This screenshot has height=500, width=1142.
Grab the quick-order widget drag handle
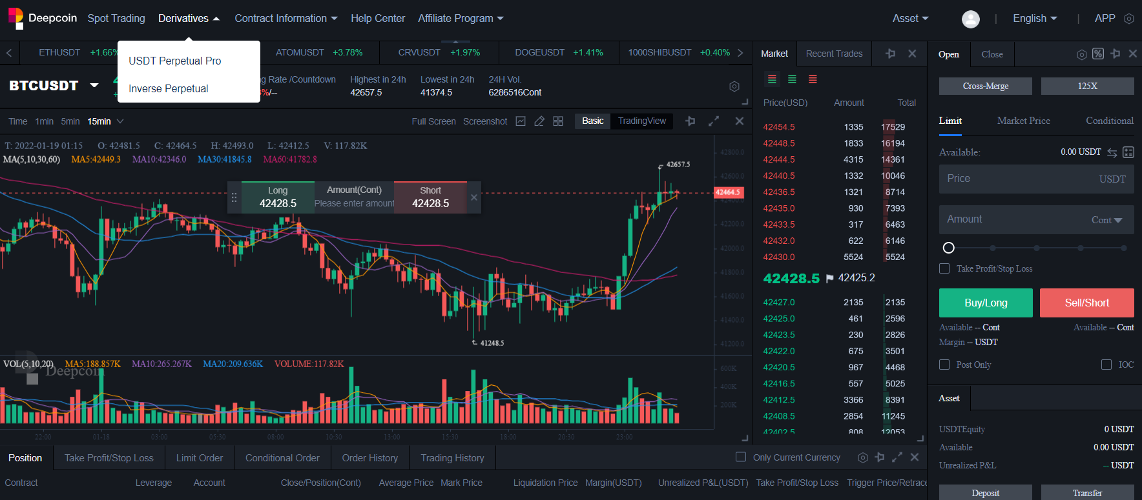[x=234, y=197]
